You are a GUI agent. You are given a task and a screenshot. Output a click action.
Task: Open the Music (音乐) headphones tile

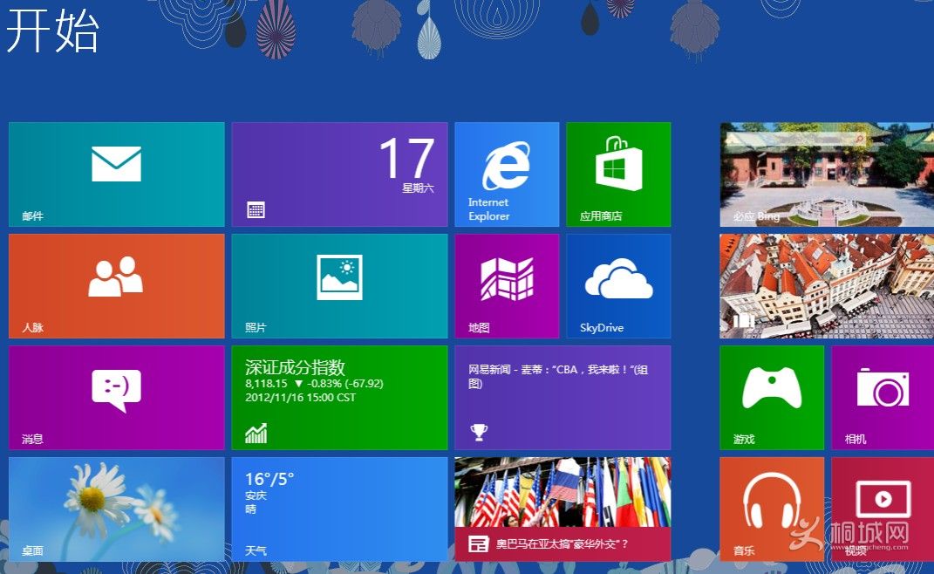coord(771,509)
